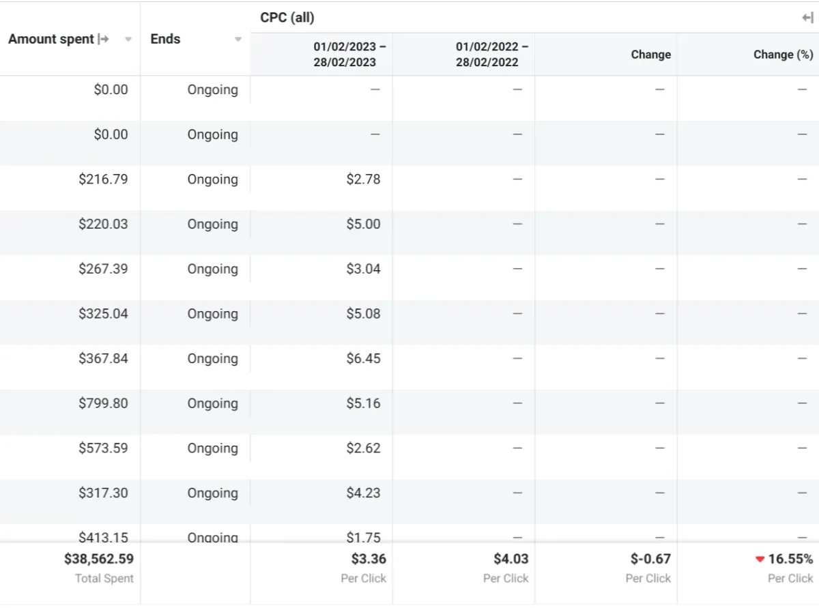Click the $4.03 previous-period CPC total
819x608 pixels.
[511, 559]
